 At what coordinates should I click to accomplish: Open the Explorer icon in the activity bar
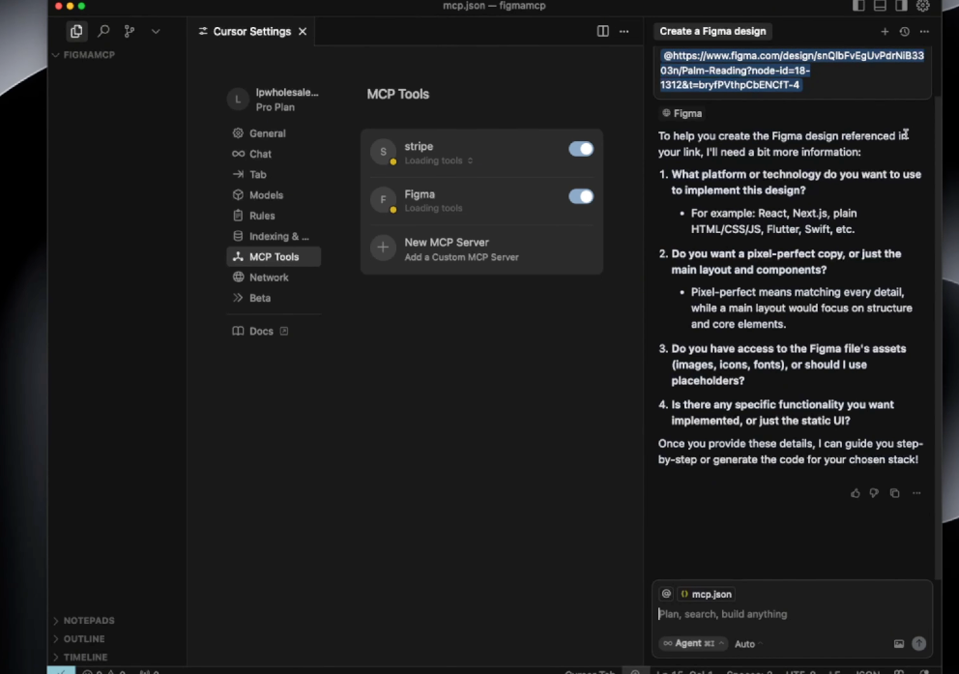point(76,30)
